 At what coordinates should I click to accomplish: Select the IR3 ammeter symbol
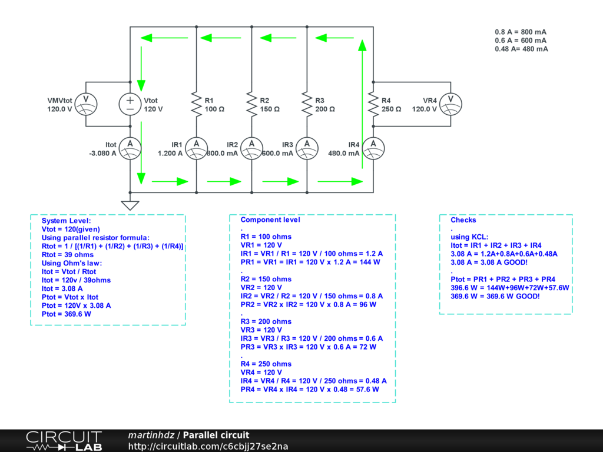click(x=307, y=148)
